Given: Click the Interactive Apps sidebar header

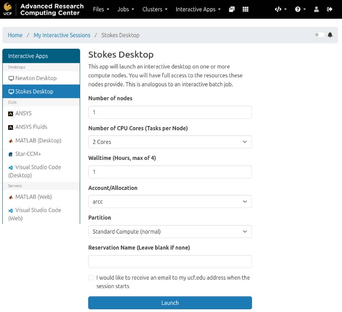Looking at the screenshot, I should pos(41,56).
